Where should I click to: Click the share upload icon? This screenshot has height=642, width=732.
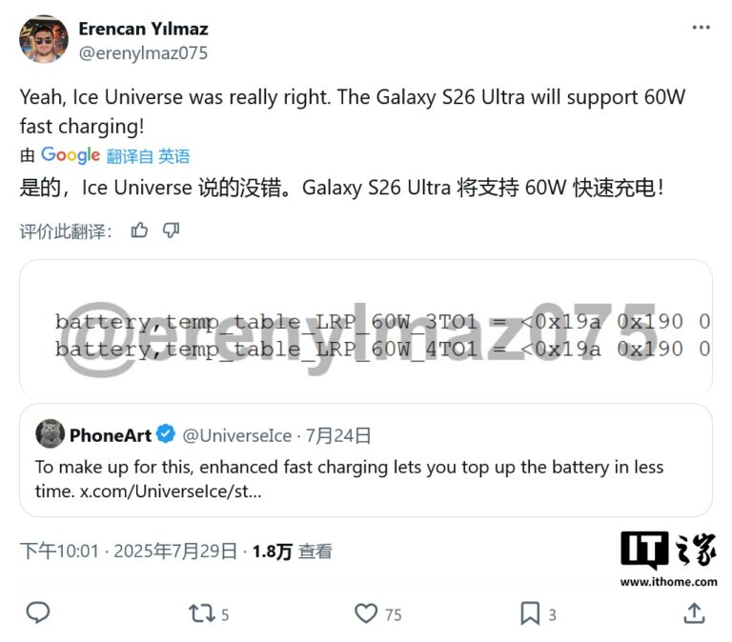pyautogui.click(x=694, y=613)
